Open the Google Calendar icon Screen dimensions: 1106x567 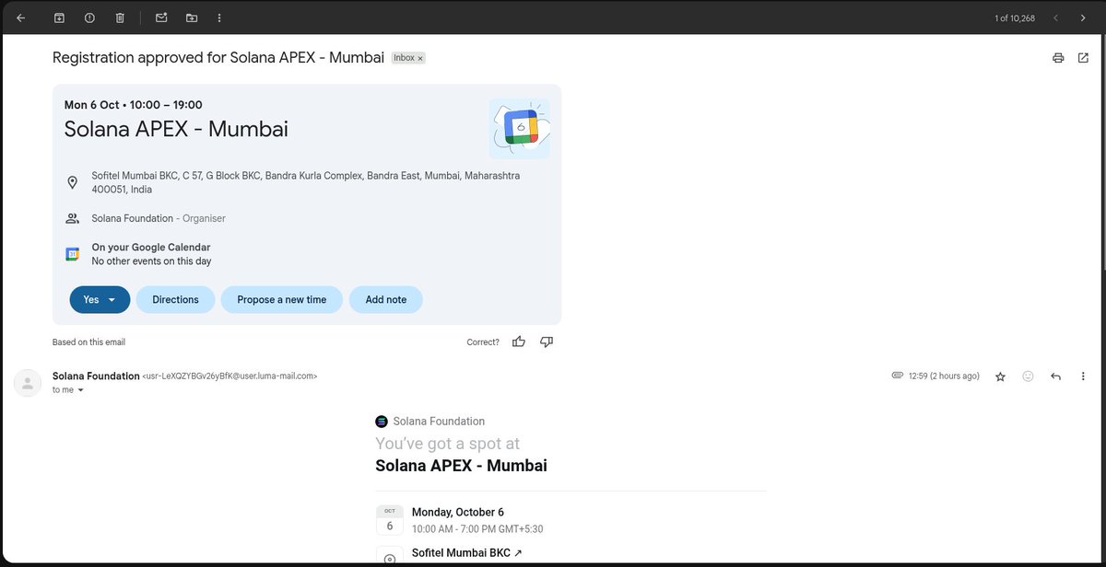(x=72, y=254)
